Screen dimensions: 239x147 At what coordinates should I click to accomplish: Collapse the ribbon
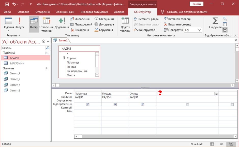pyautogui.click(x=236, y=35)
